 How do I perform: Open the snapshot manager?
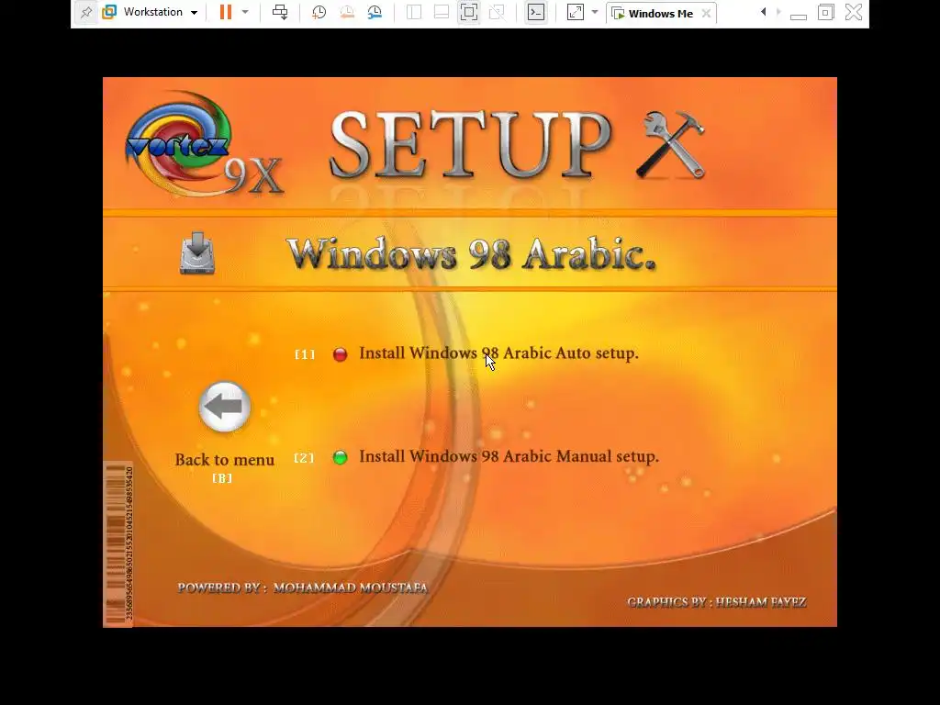click(x=375, y=12)
